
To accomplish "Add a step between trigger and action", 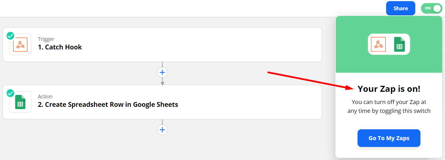I will point(162,72).
